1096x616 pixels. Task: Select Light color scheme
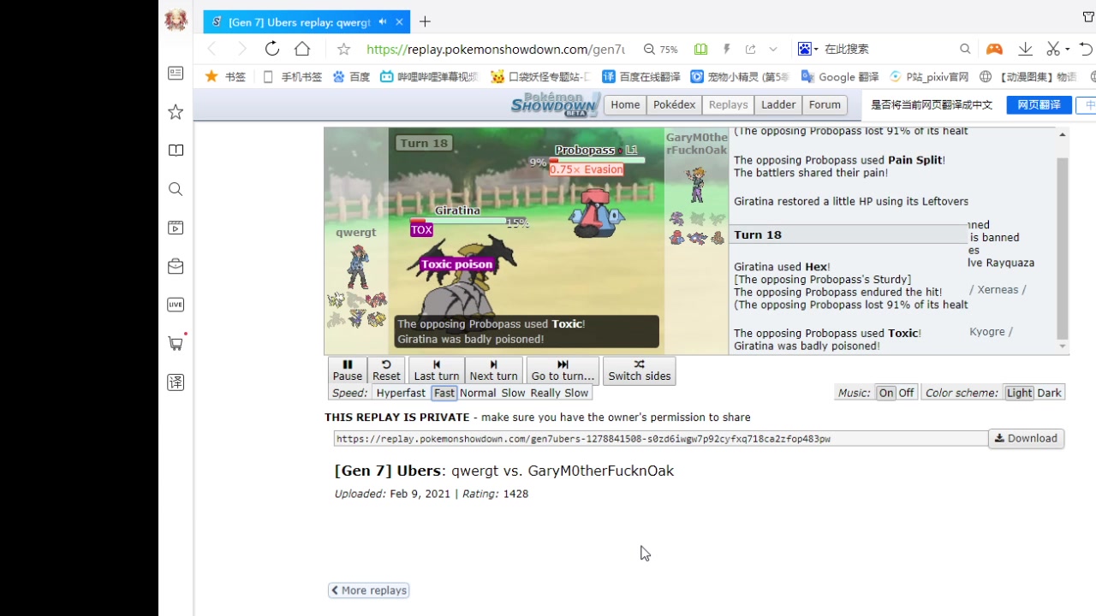[x=1019, y=393]
